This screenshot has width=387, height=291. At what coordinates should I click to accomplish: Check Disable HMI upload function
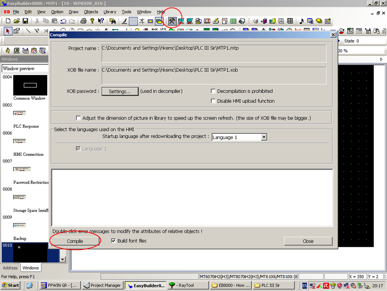click(x=212, y=101)
